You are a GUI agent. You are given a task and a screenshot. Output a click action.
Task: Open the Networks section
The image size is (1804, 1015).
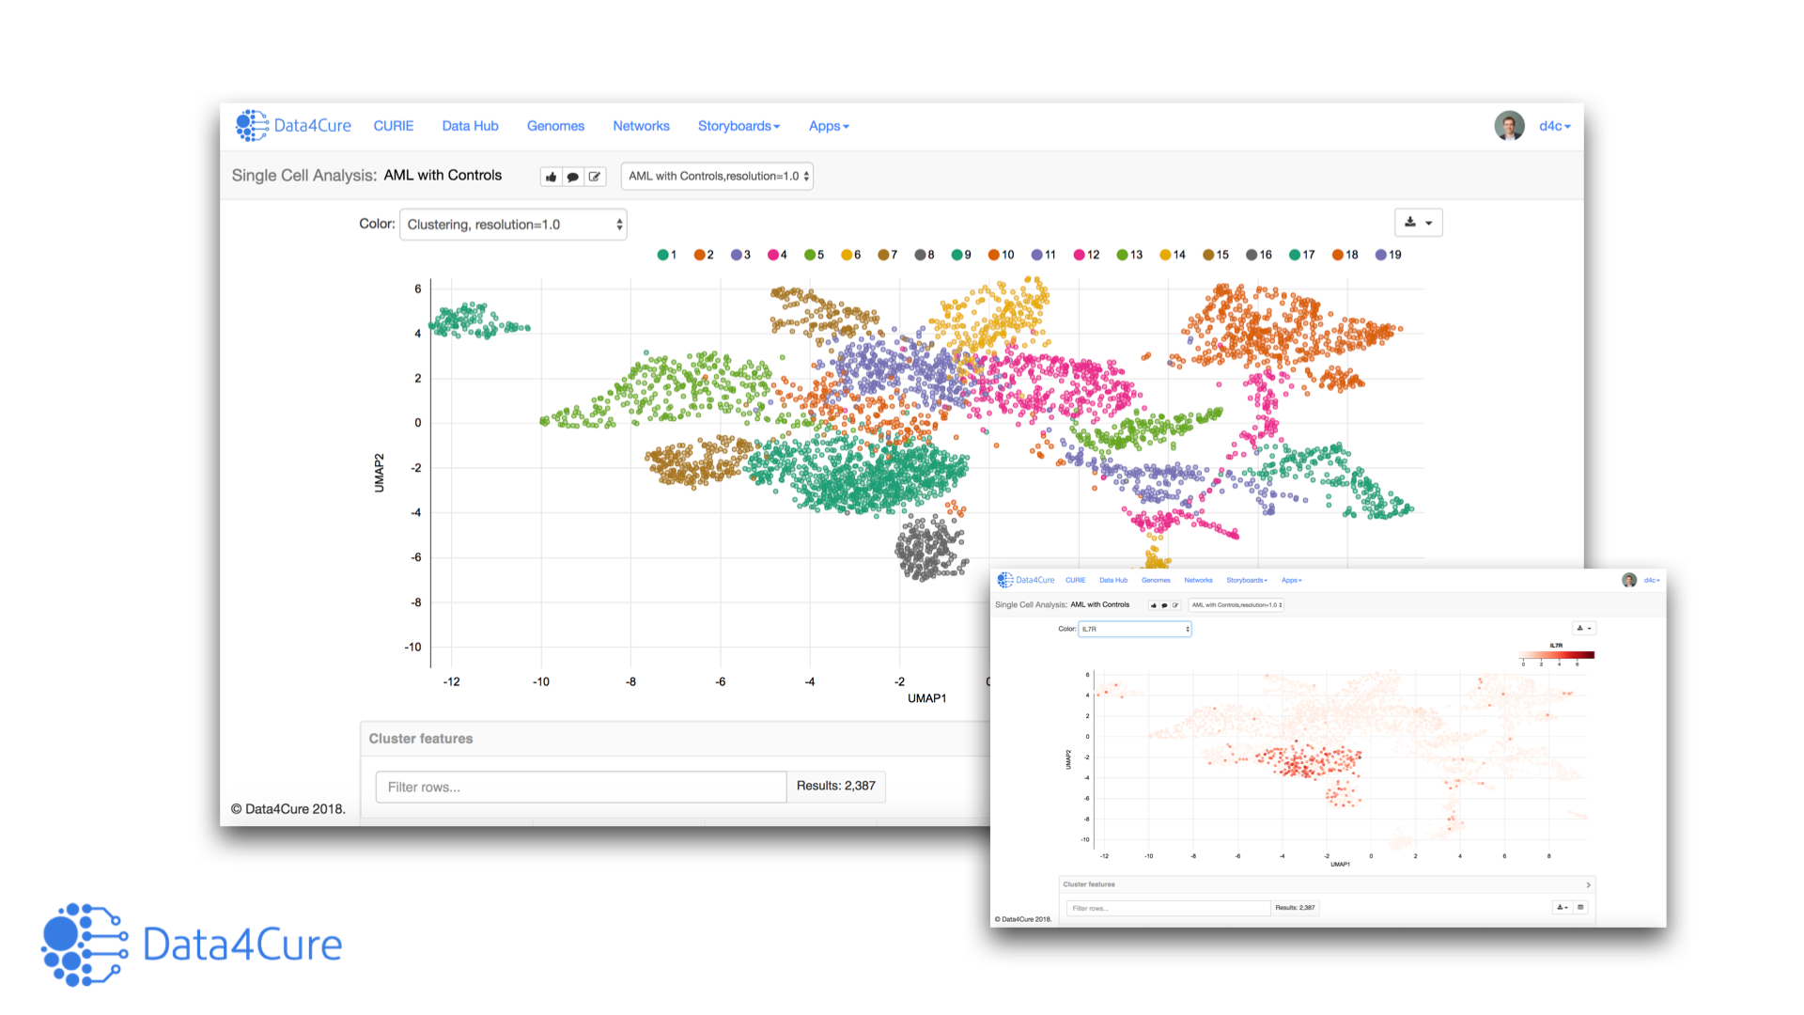(x=641, y=125)
